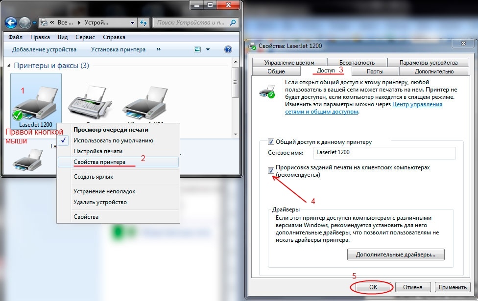Screen dimensions: 478x301
Task: Switch to the Управление цветом tab
Action: (x=289, y=63)
